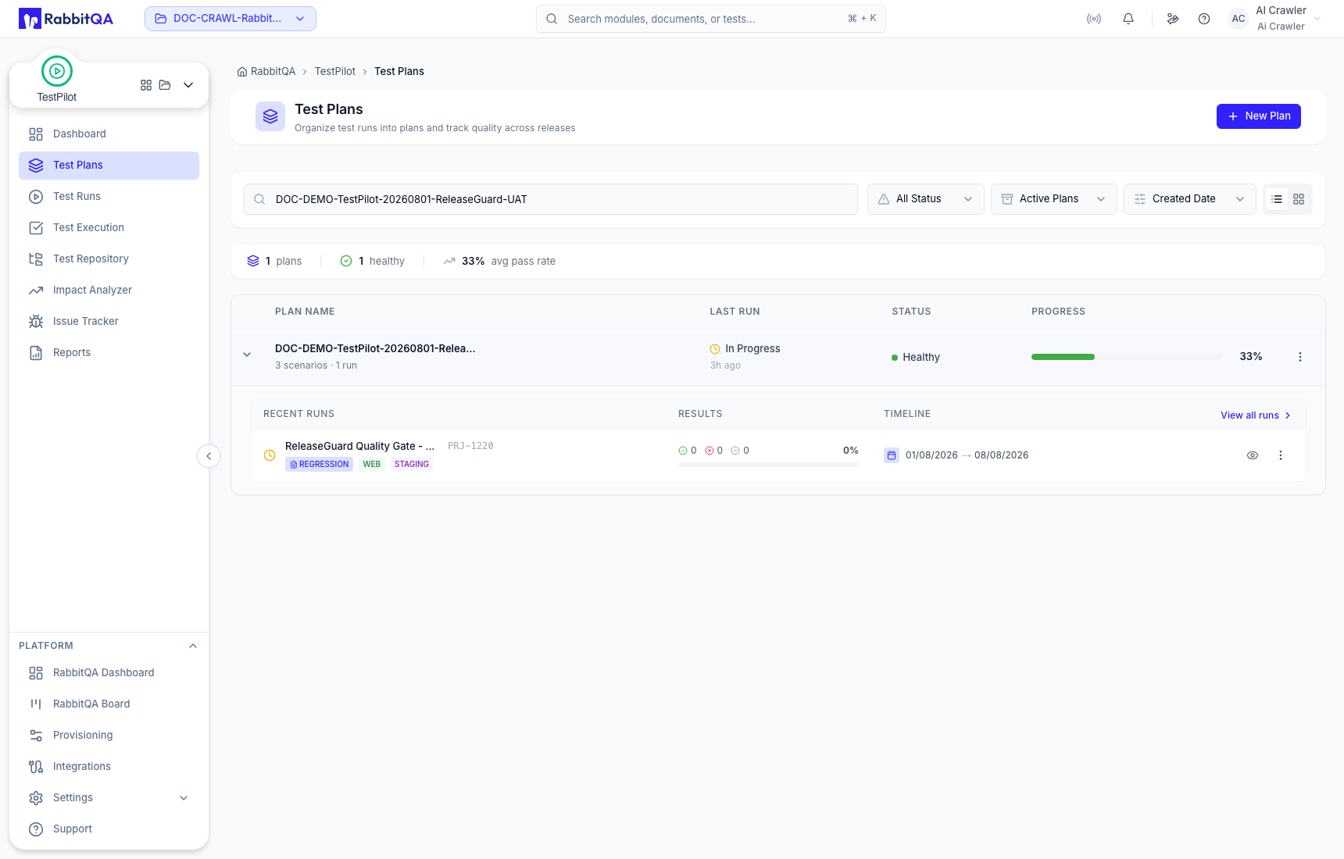Open Impact Analyzer in sidebar
Image resolution: width=1344 pixels, height=859 pixels.
pos(109,290)
